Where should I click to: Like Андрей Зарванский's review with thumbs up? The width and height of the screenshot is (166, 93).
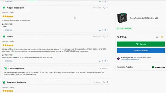100,30
